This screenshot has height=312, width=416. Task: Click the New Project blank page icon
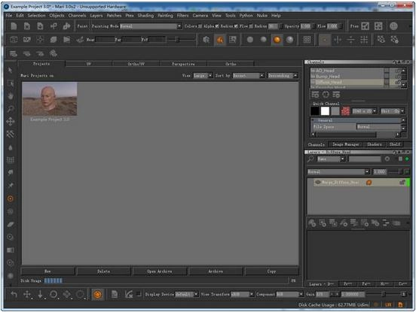point(14,26)
